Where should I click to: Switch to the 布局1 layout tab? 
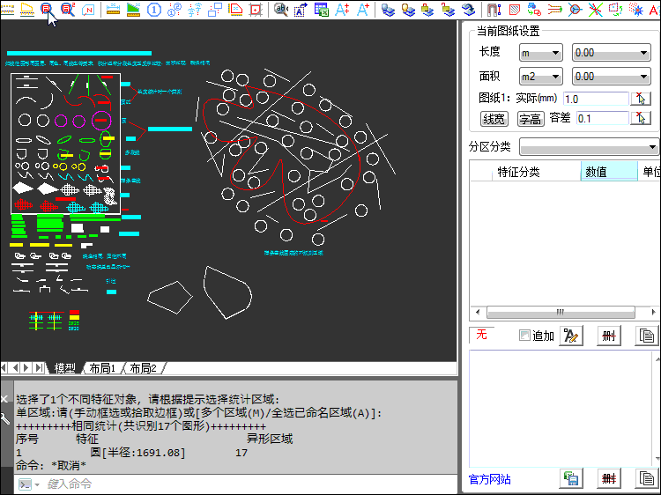101,368
